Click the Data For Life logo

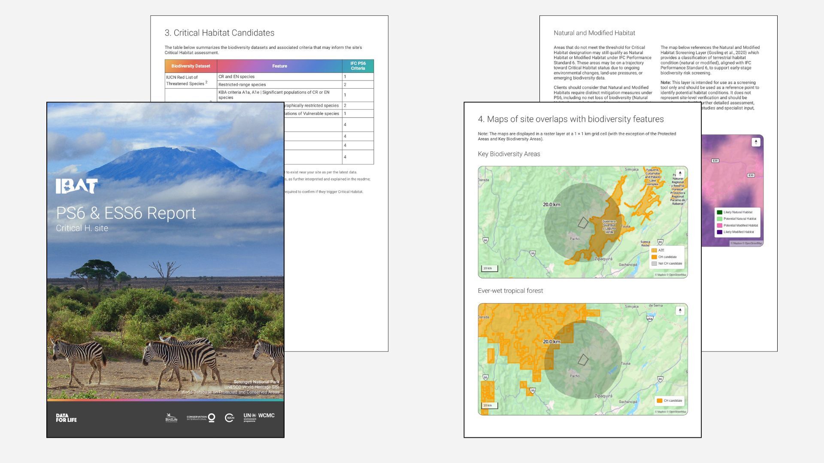[66, 418]
